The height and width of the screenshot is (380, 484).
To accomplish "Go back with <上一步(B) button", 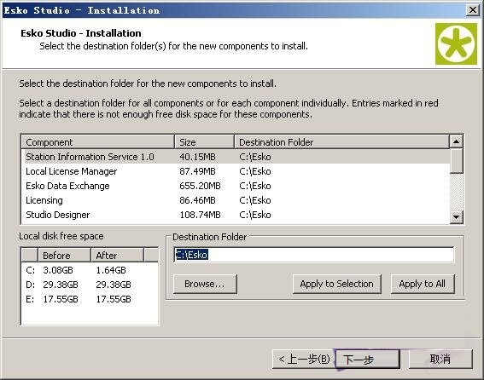I will click(x=304, y=359).
